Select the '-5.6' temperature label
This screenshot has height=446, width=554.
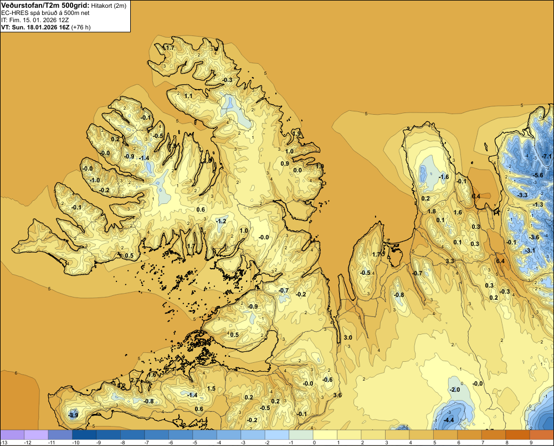click(x=538, y=175)
